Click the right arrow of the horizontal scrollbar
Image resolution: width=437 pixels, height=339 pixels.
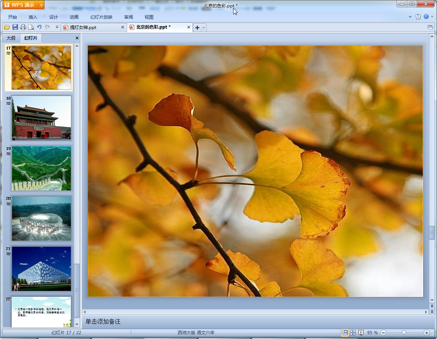[x=426, y=312]
